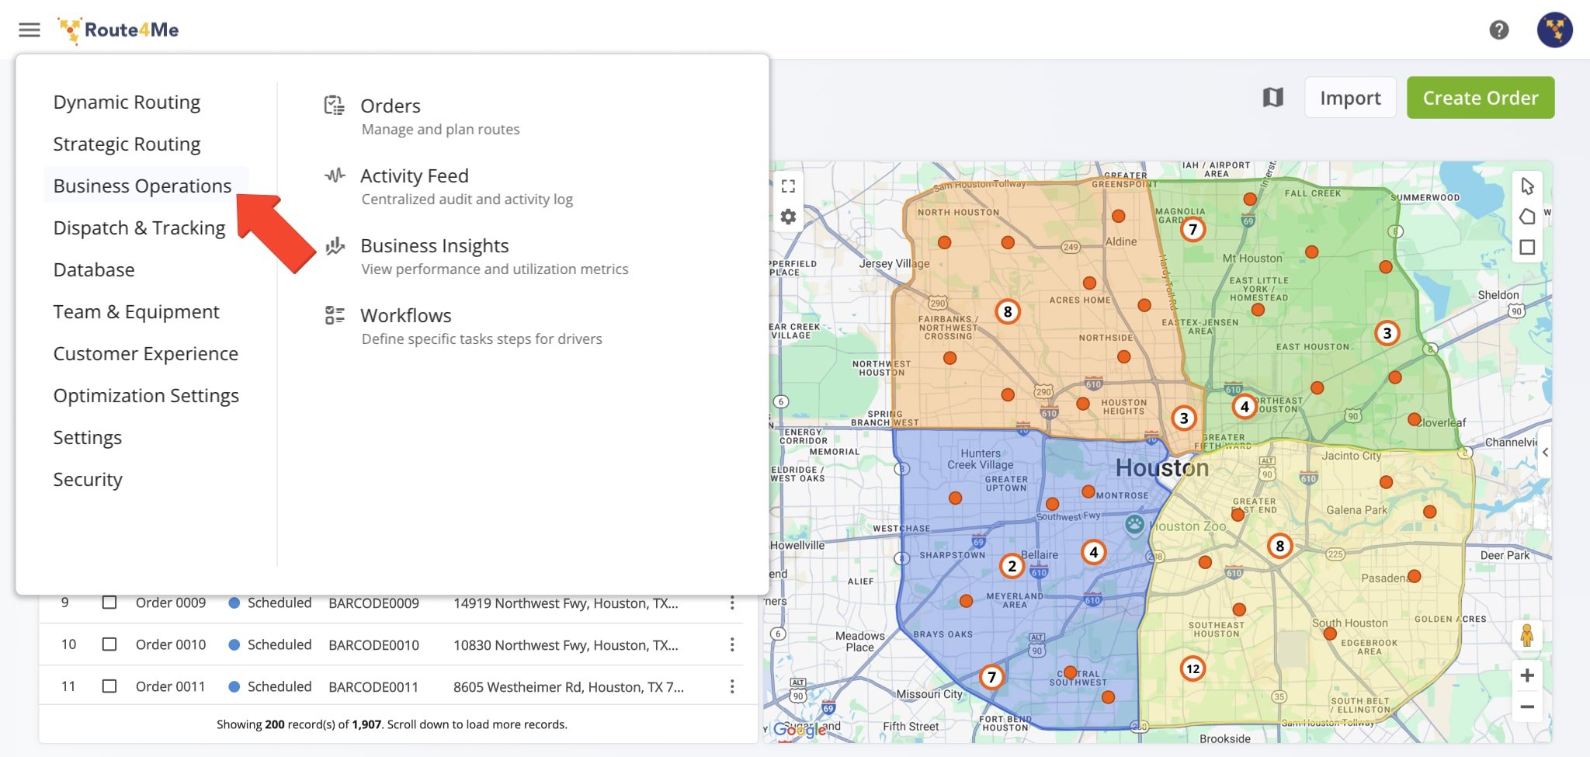
Task: Check the checkbox for Order 0011
Action: click(109, 686)
